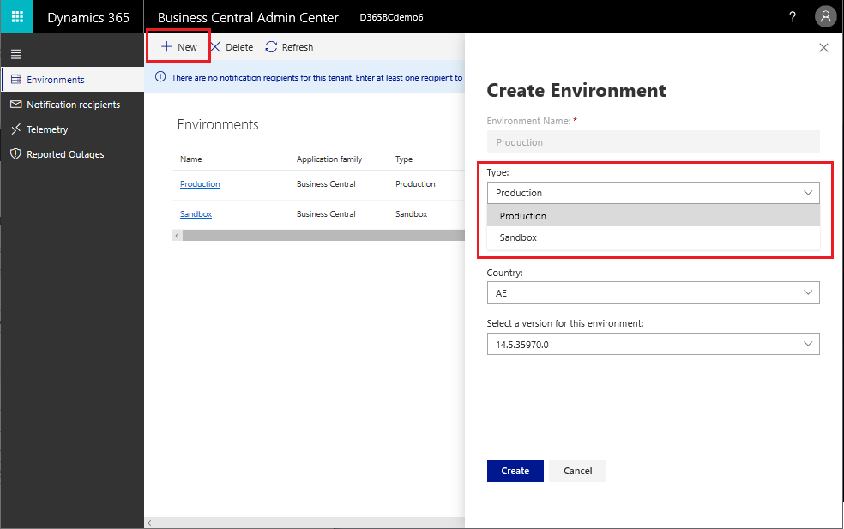Image resolution: width=844 pixels, height=529 pixels.
Task: Click the environments table horizontal scrollbar thumb
Action: pyautogui.click(x=323, y=235)
